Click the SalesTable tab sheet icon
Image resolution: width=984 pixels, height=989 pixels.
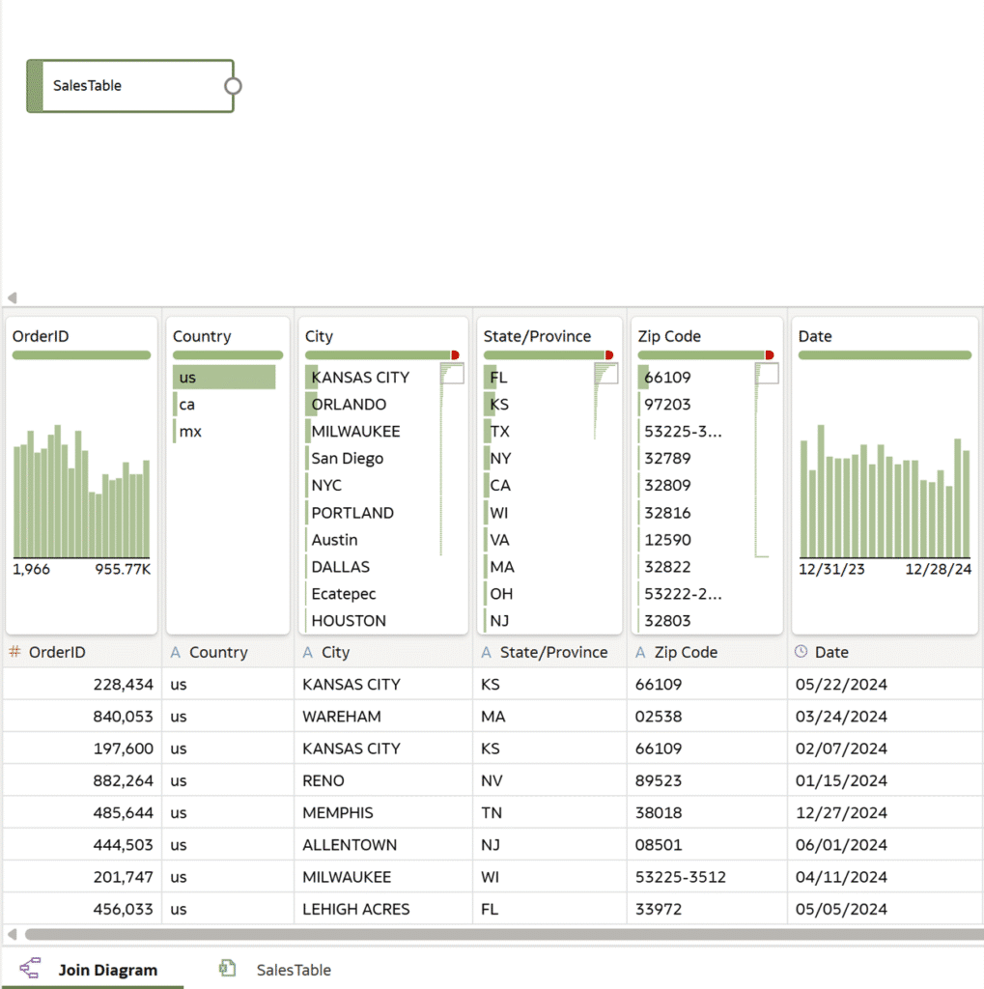228,968
